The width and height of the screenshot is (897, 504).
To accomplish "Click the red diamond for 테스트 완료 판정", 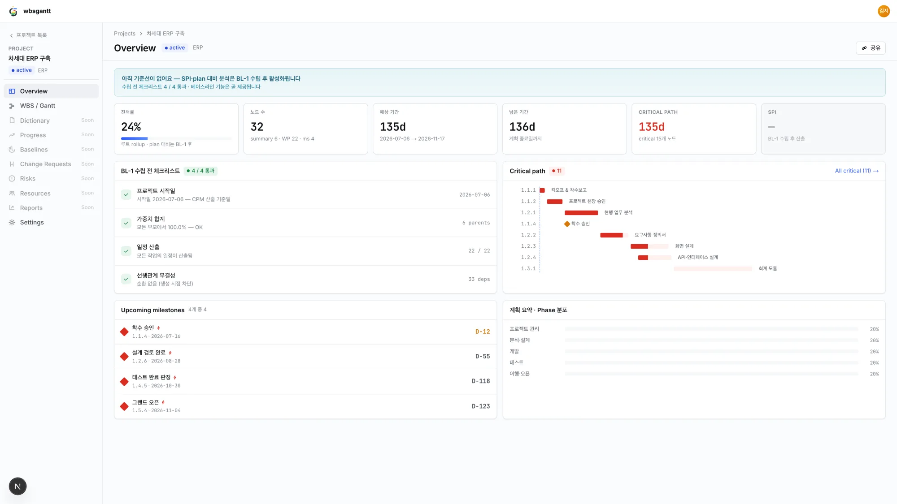I will (x=124, y=382).
